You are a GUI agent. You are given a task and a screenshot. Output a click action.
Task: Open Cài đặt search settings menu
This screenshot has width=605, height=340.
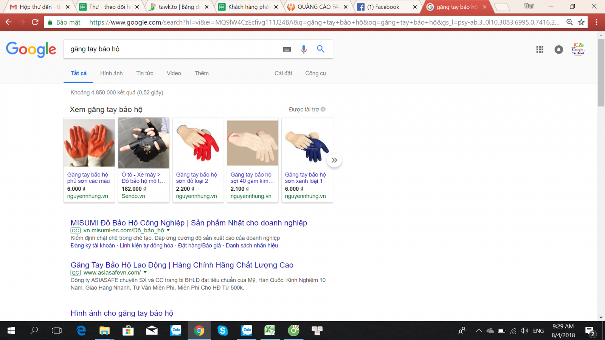coord(283,73)
